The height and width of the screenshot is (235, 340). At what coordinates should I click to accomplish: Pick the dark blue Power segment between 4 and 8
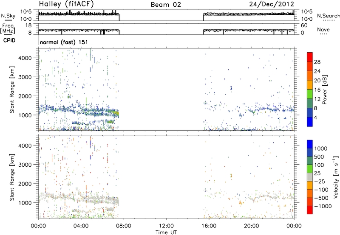310,112
